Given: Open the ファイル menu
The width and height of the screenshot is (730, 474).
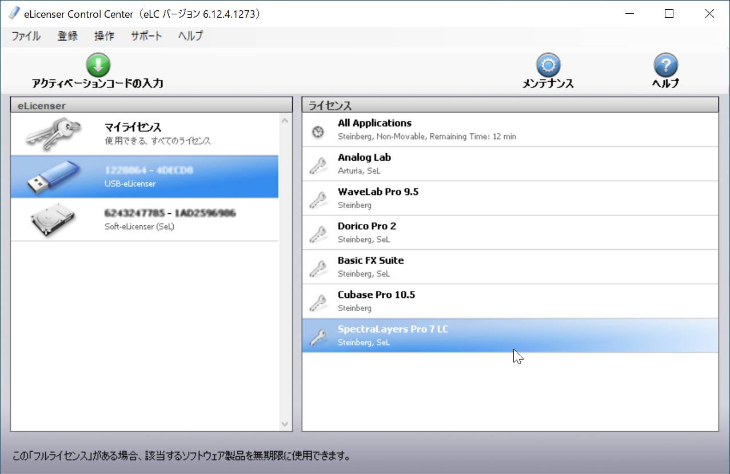Looking at the screenshot, I should [26, 36].
